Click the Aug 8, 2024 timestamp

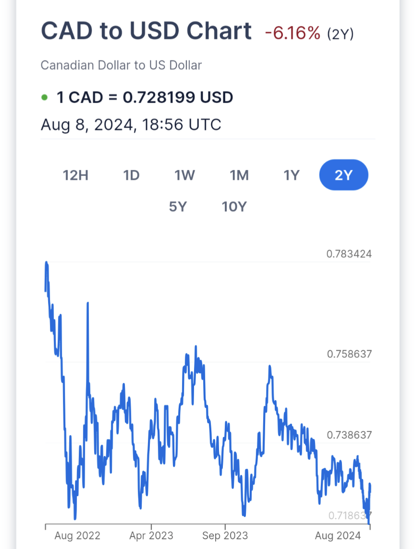click(131, 125)
